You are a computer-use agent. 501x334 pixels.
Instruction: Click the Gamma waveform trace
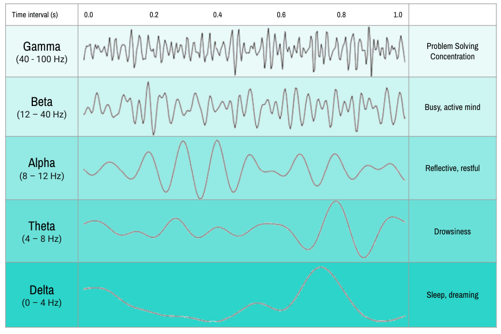coord(244,51)
